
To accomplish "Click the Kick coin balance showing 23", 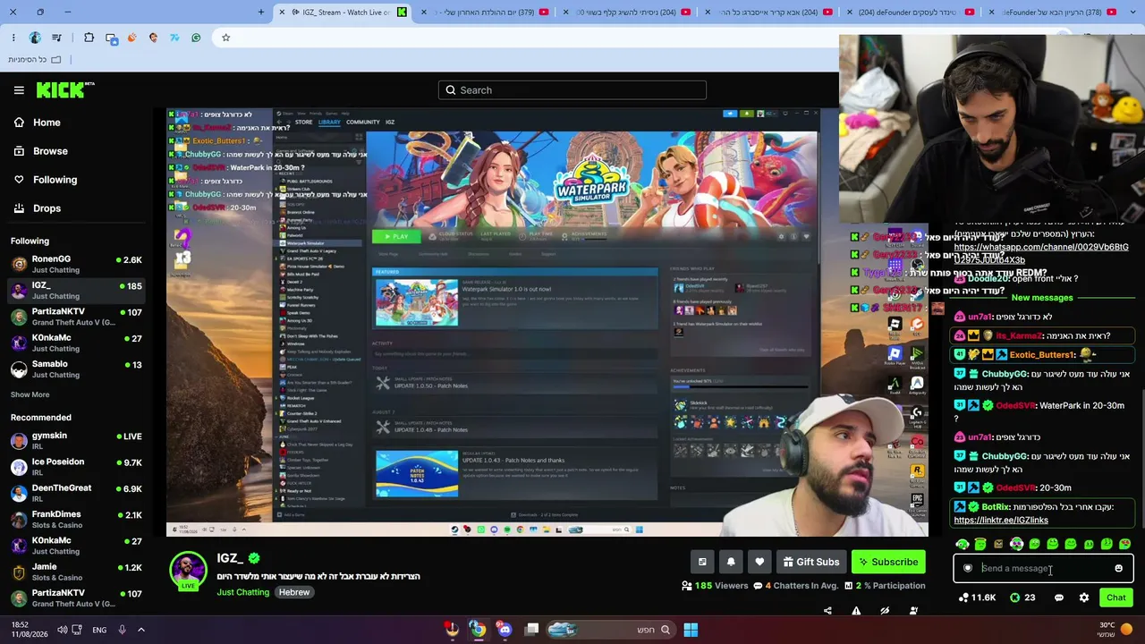I will tap(1023, 597).
